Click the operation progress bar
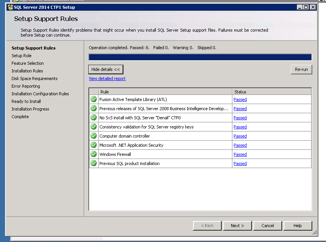This screenshot has width=326, height=242. coord(200,57)
